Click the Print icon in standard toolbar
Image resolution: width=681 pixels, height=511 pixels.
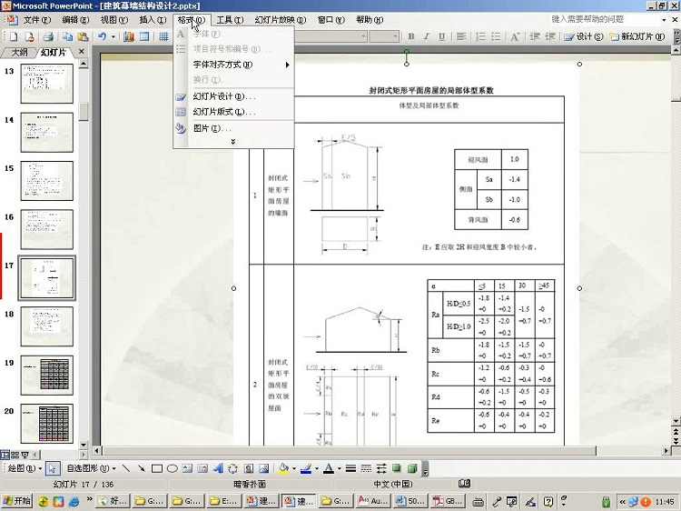coord(48,36)
